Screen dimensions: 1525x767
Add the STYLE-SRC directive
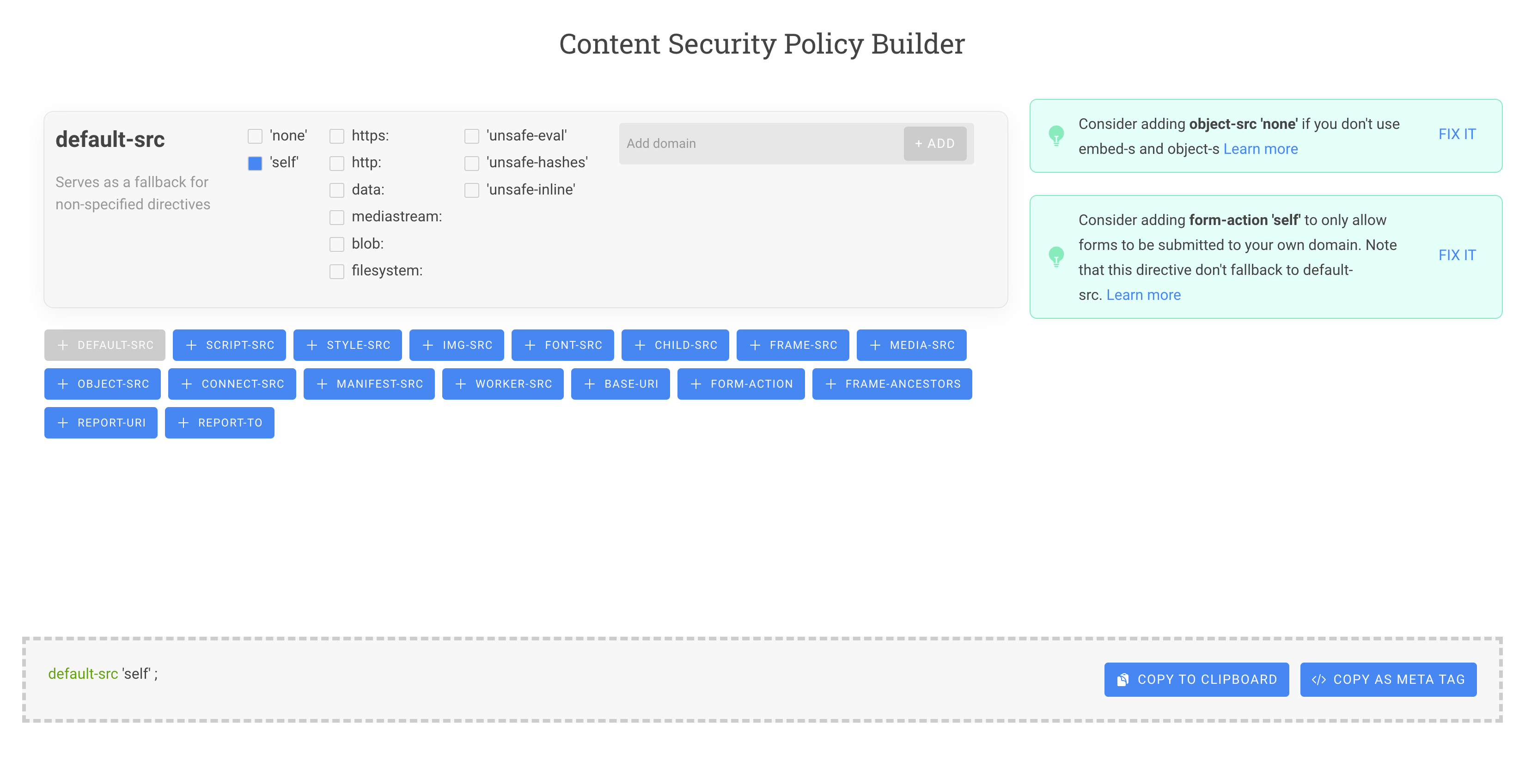click(x=348, y=344)
